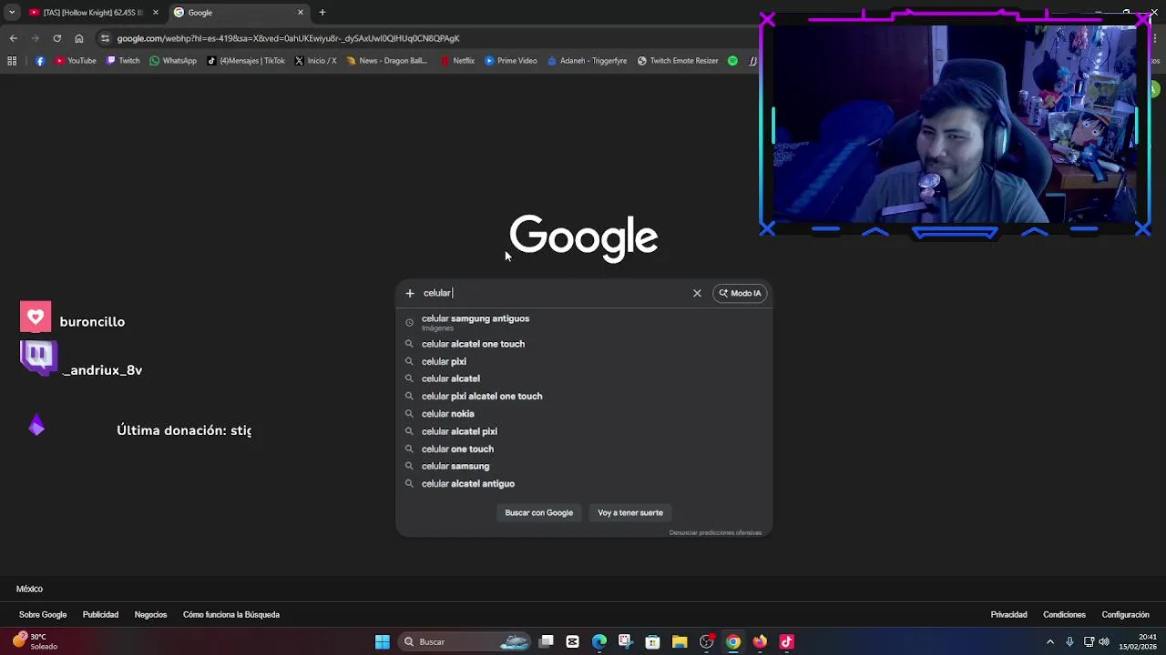
Task: Click the plus icon in search box
Action: [410, 293]
